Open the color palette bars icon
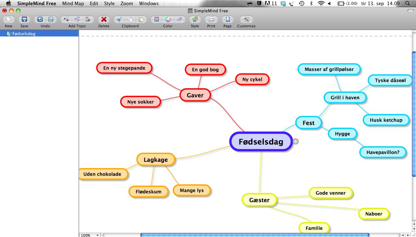The height and width of the screenshot is (237, 416). 157,19
